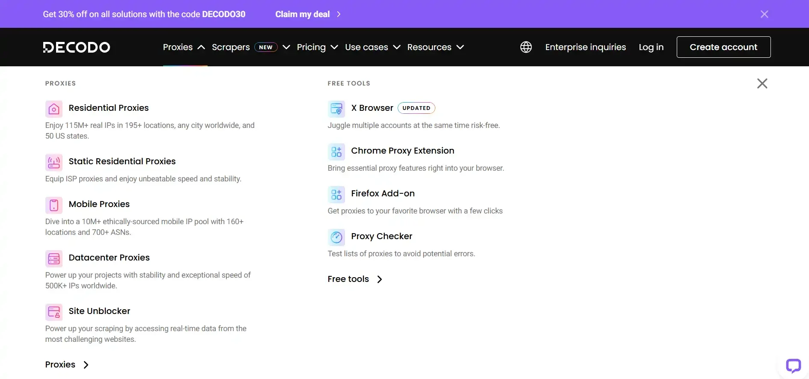The width and height of the screenshot is (809, 379).
Task: Open the language globe icon
Action: (x=526, y=47)
